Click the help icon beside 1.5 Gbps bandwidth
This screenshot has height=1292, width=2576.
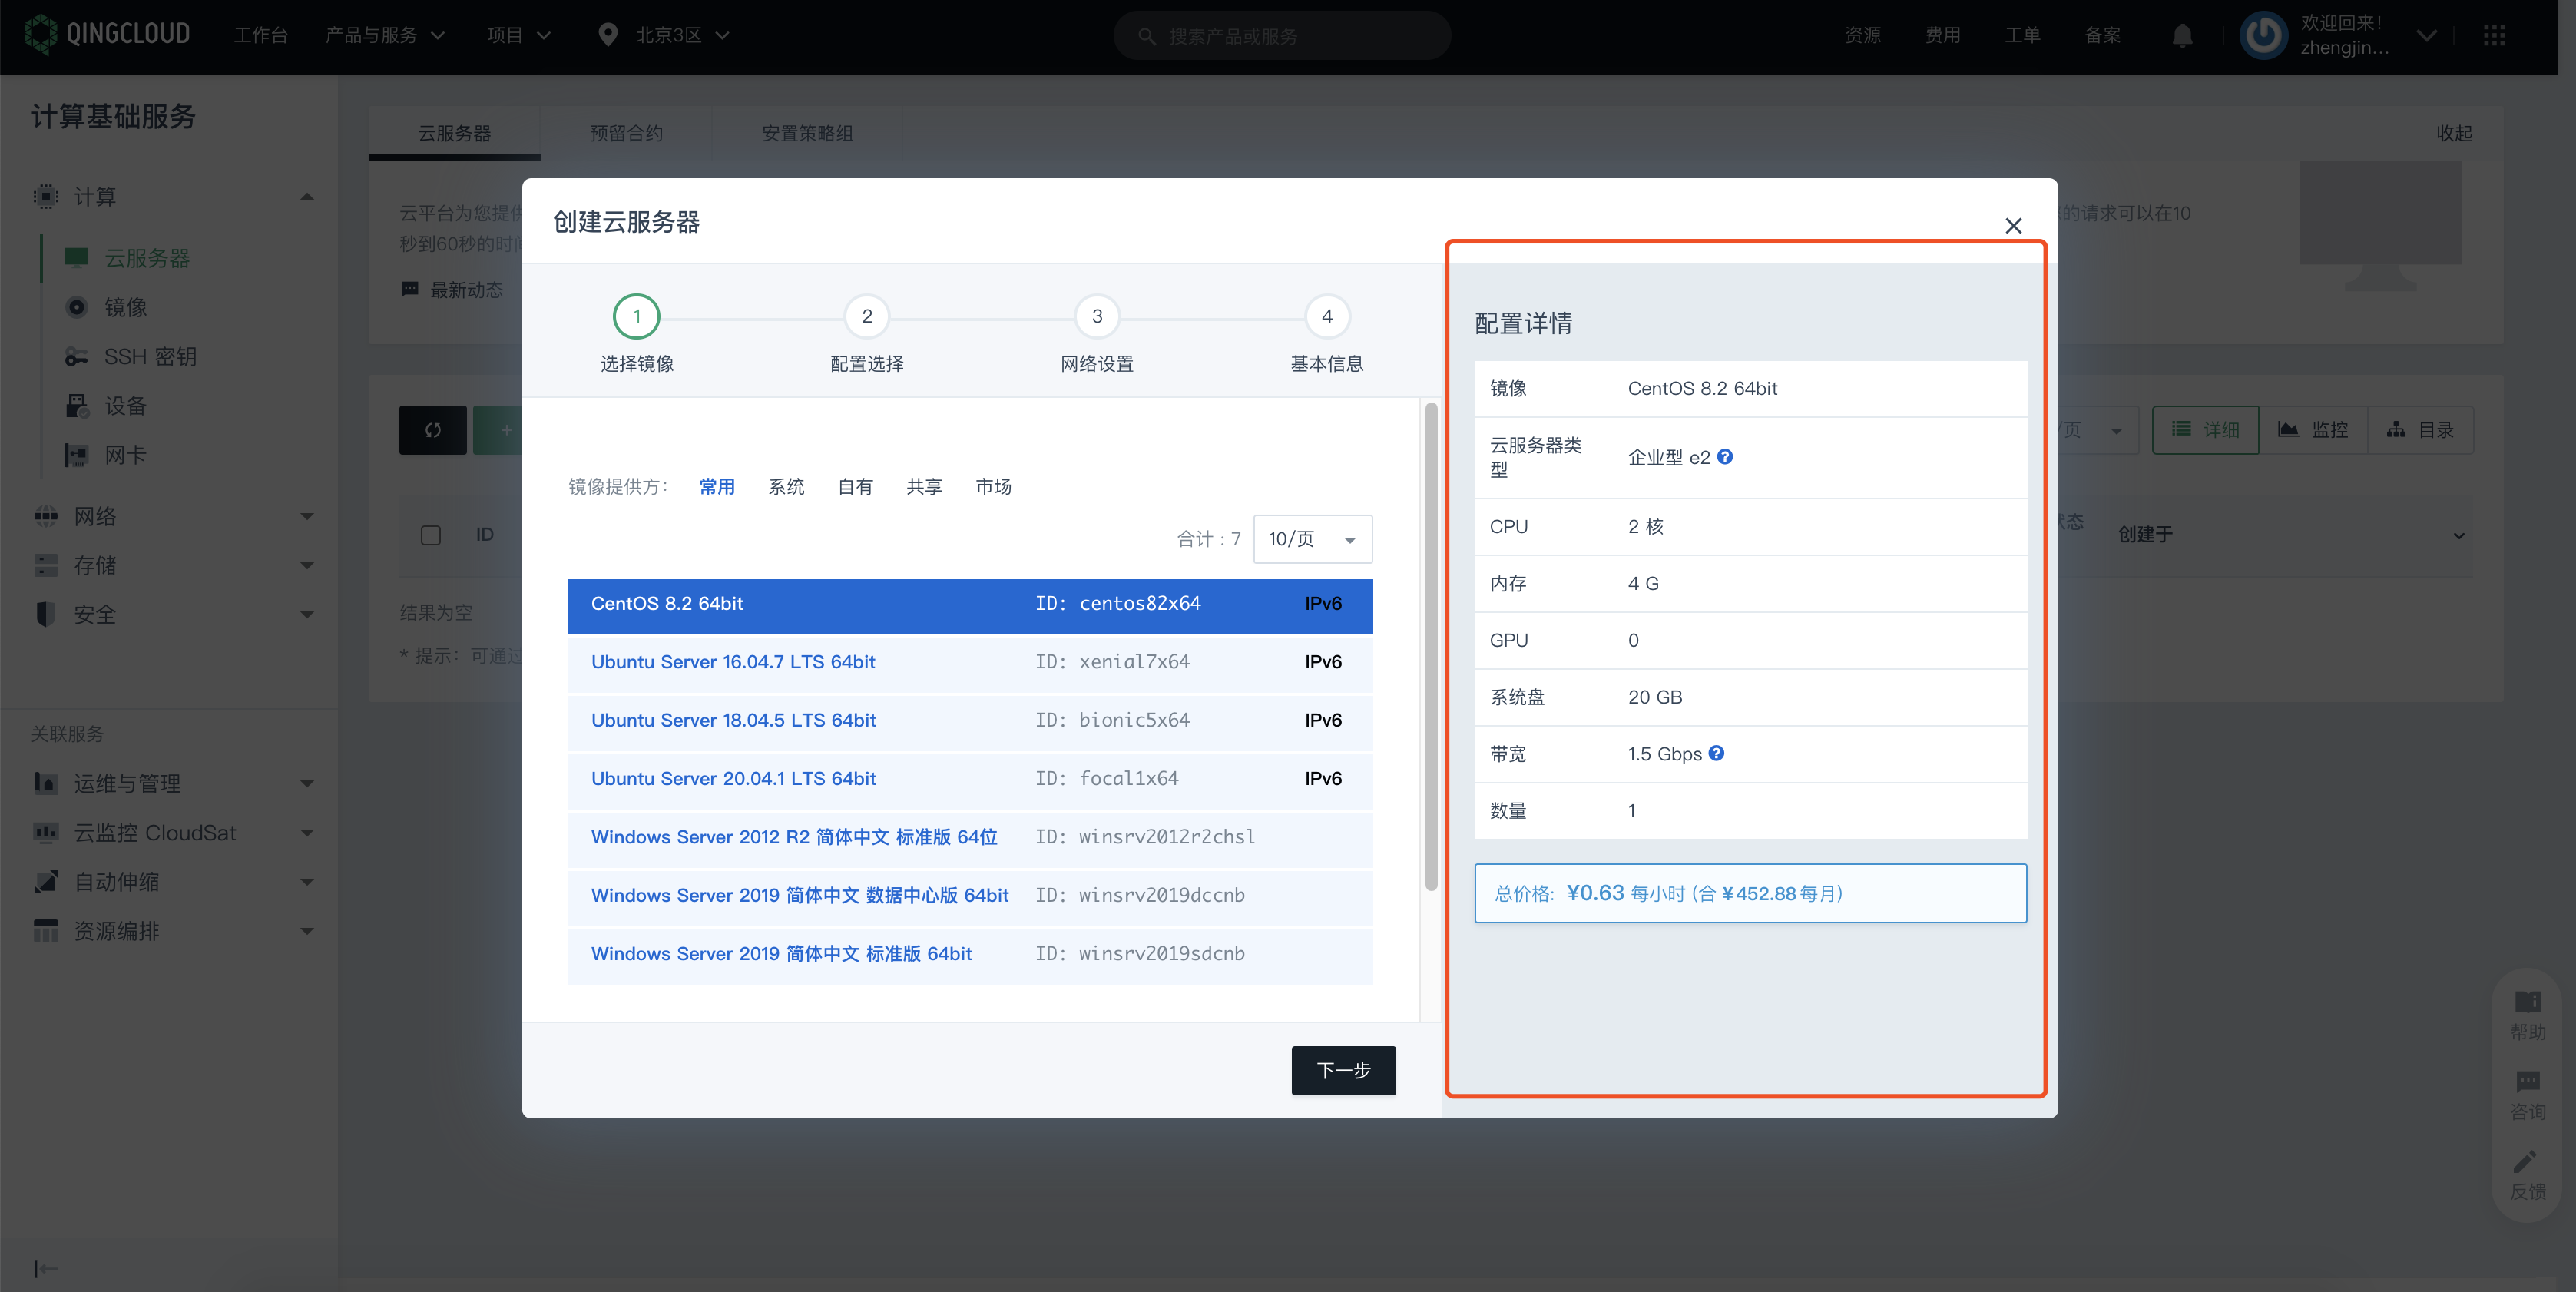pos(1716,753)
